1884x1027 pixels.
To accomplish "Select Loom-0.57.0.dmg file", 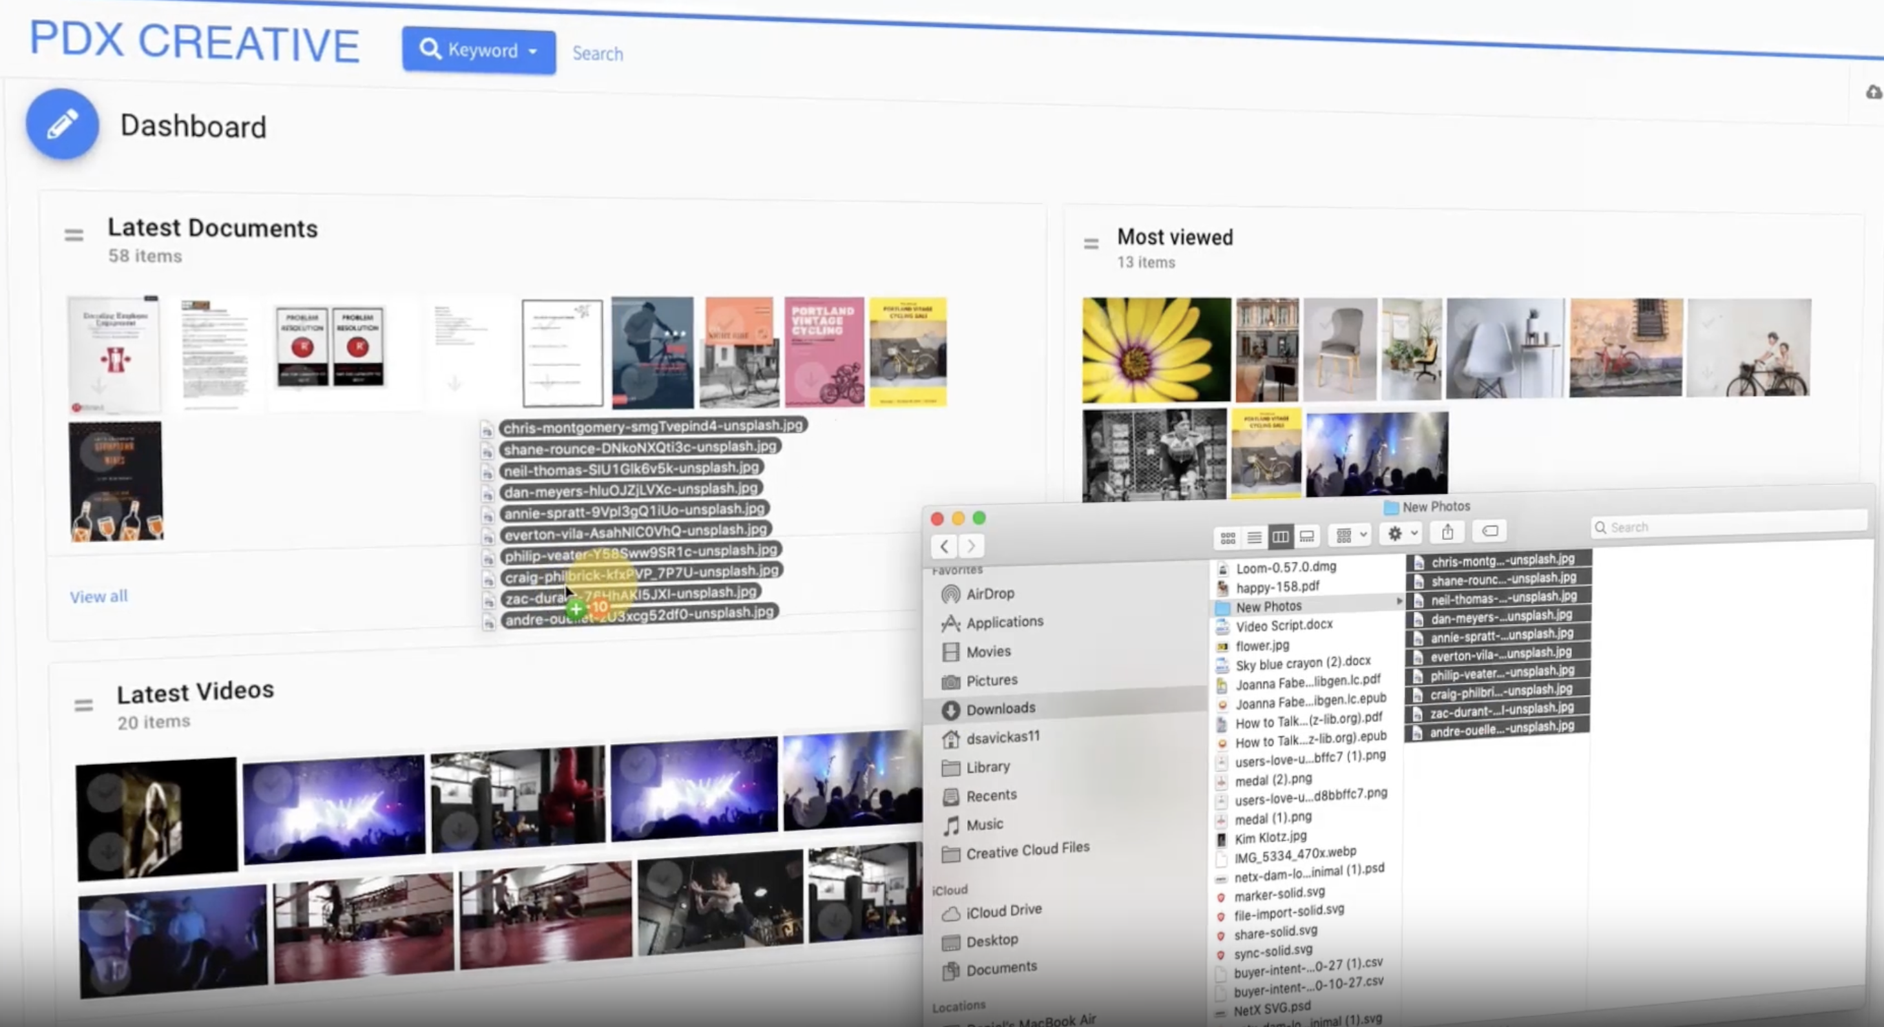I will [1286, 567].
